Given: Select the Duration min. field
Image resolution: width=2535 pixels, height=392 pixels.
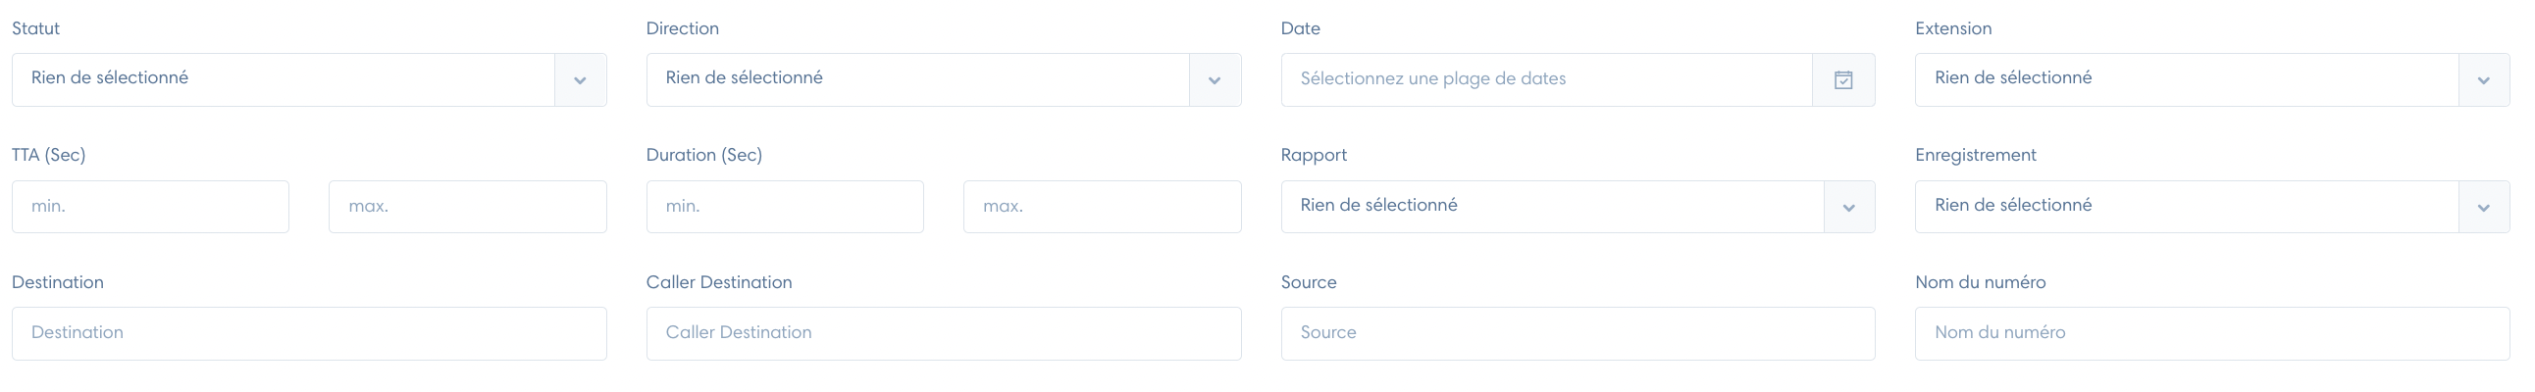Looking at the screenshot, I should pos(785,207).
